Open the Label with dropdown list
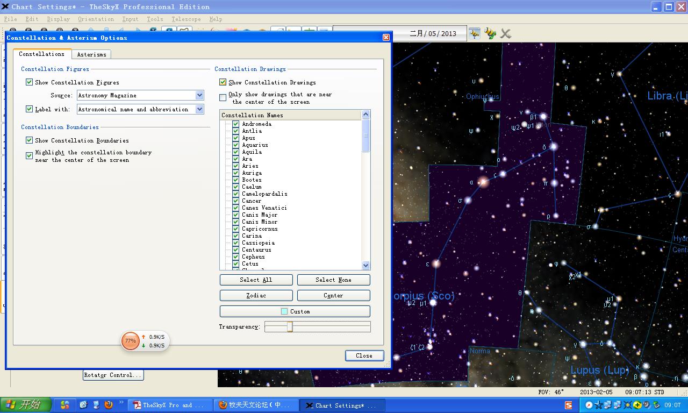The height and width of the screenshot is (413, 688). (x=199, y=109)
